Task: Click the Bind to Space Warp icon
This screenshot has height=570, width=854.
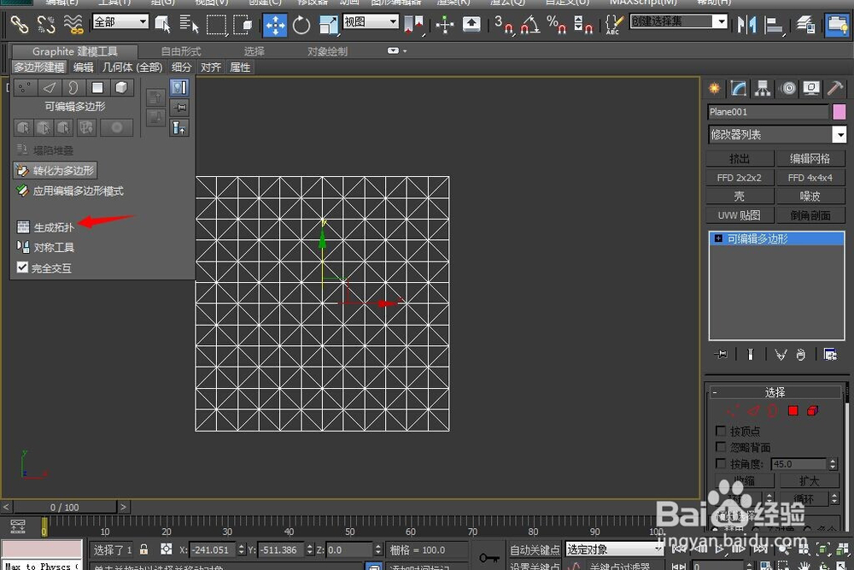Action: click(73, 25)
